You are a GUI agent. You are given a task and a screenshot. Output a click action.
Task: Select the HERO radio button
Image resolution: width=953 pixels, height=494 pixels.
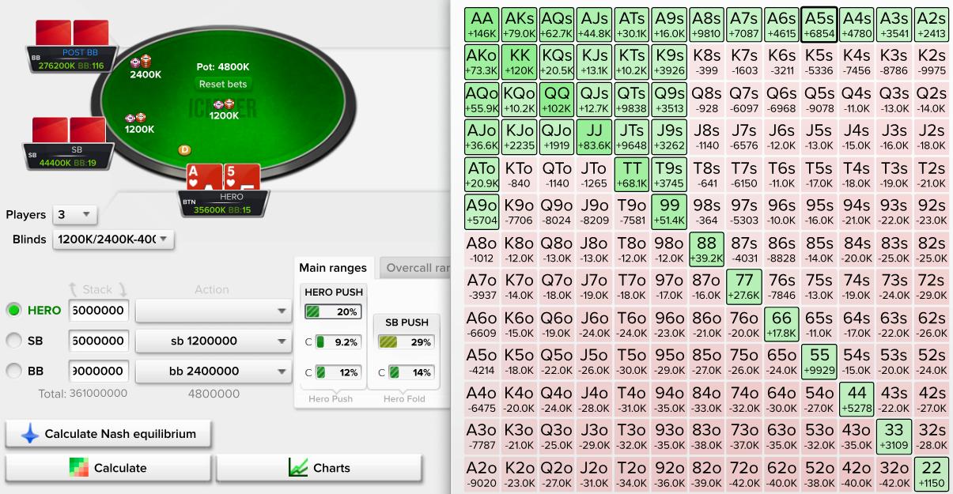13,311
